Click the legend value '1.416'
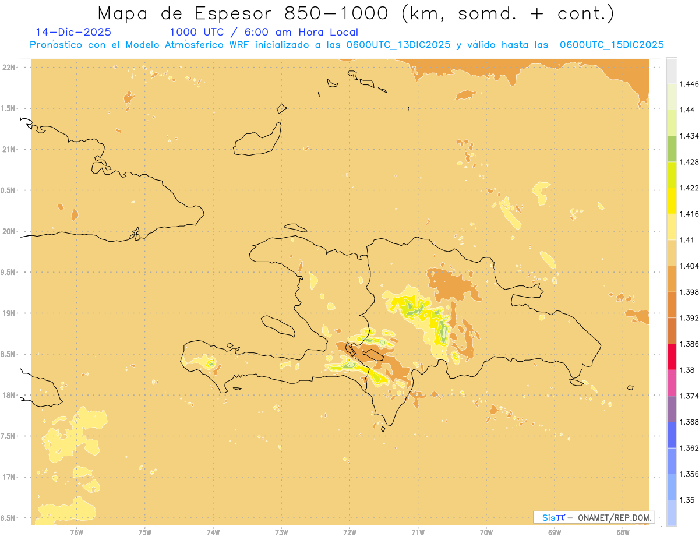699x540 pixels. pyautogui.click(x=689, y=214)
